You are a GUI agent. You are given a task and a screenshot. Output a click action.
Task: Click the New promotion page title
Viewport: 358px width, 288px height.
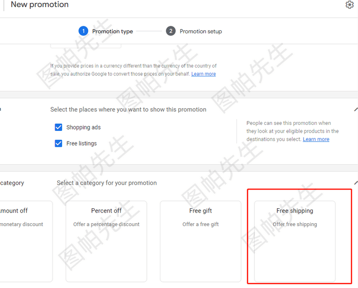(39, 5)
